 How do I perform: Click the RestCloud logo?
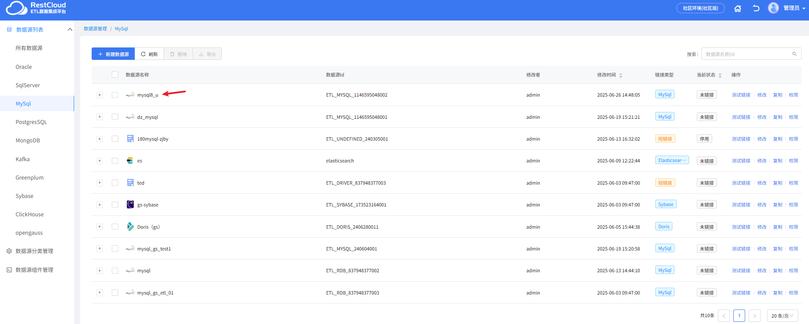[x=36, y=8]
